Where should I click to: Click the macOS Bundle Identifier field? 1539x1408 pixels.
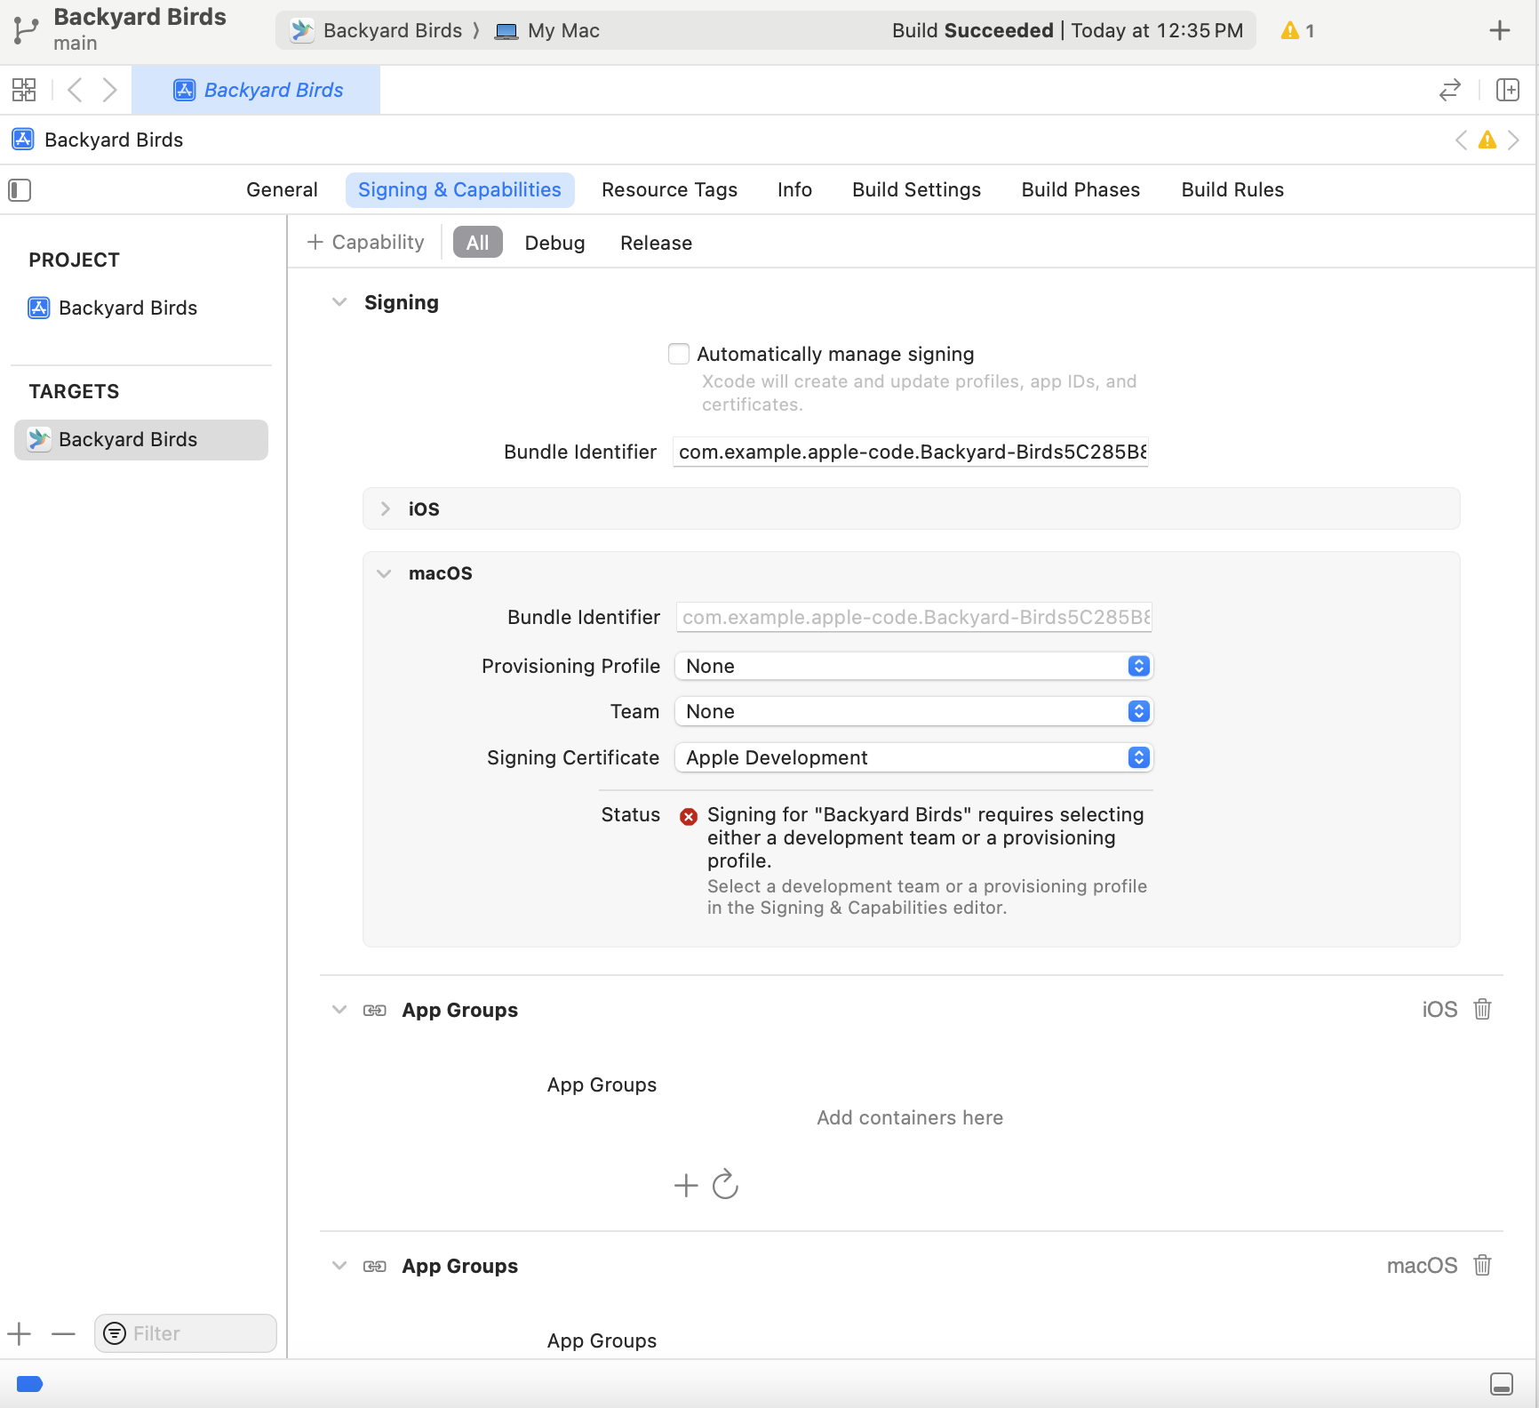pos(914,617)
